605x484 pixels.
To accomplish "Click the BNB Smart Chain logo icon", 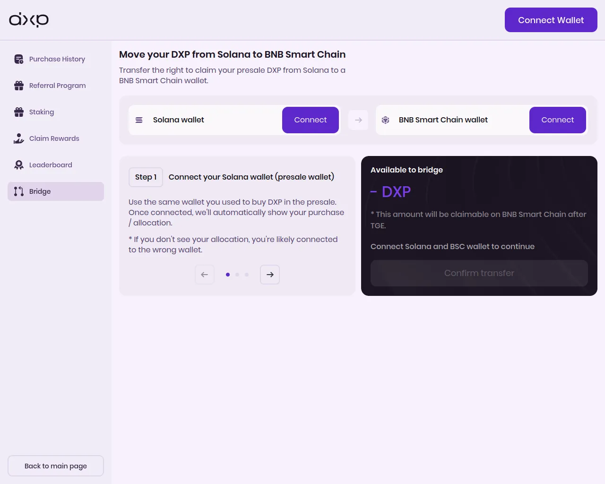I will point(386,120).
